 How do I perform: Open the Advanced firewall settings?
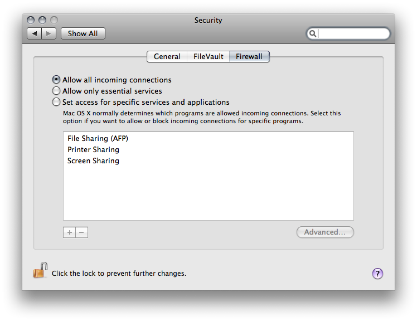pyautogui.click(x=325, y=232)
